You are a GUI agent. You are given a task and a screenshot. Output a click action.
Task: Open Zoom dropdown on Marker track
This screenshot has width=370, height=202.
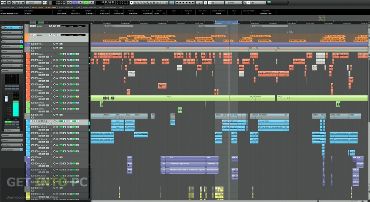click(81, 35)
